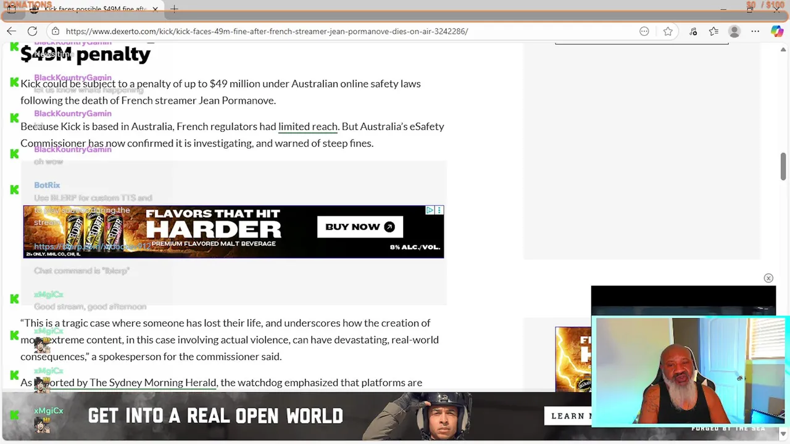Open the browser profile avatar
This screenshot has width=790, height=444.
tap(734, 31)
